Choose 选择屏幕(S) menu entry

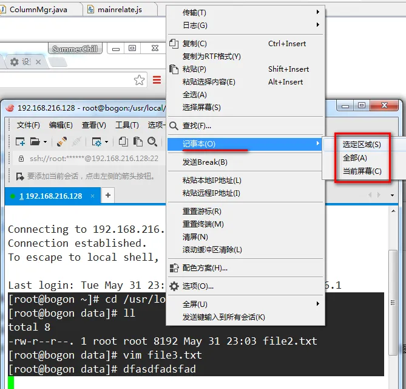pyautogui.click(x=245, y=108)
